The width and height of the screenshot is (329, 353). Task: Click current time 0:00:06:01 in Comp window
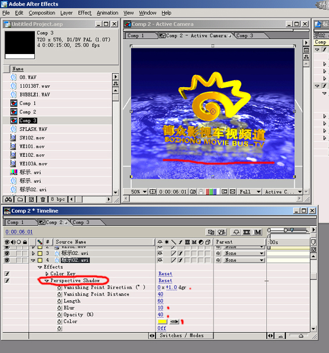(x=173, y=192)
